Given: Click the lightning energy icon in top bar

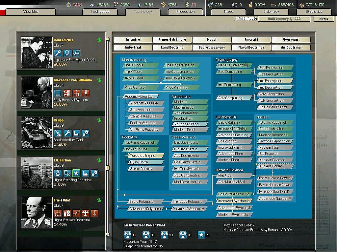Looking at the screenshot, I should coord(68,5).
